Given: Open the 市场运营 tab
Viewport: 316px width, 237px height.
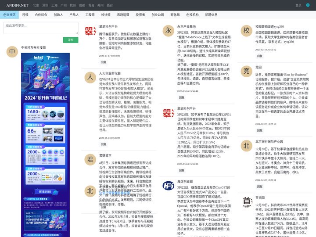Looking at the screenshot, I should coord(123,15).
